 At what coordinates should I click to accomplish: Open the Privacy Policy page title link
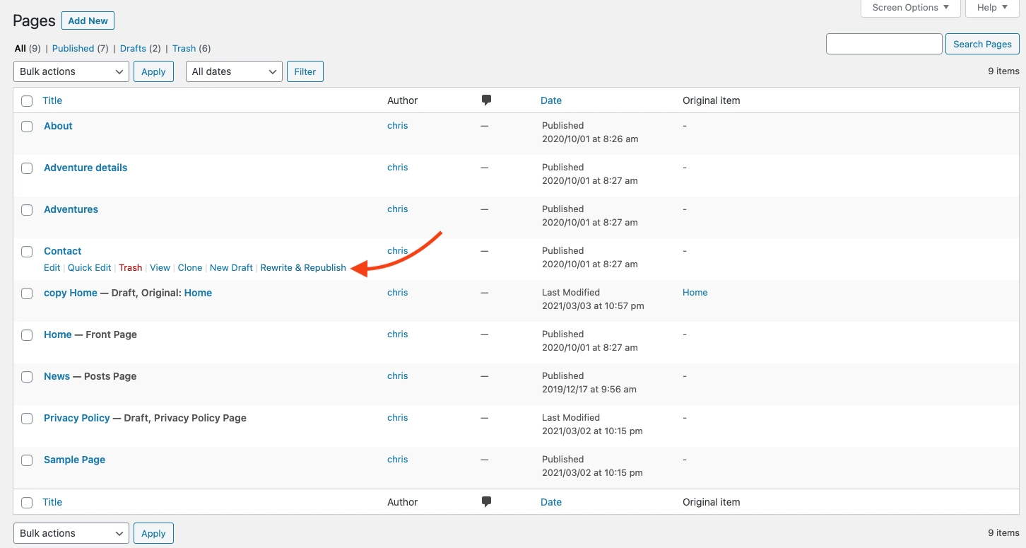point(77,418)
